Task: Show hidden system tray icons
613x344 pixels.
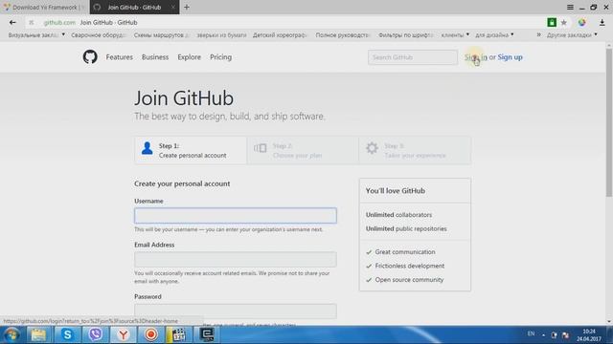Action: pos(543,334)
